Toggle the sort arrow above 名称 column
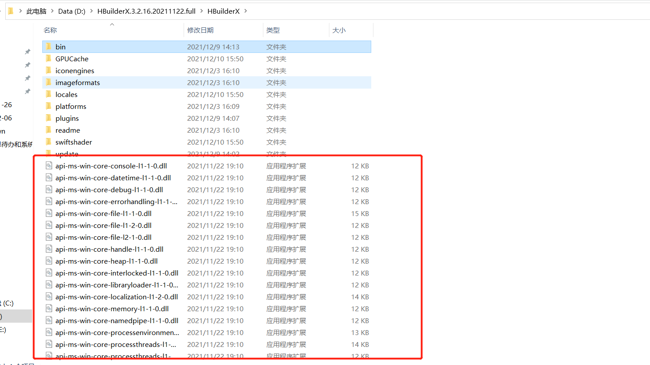This screenshot has height=365, width=650. point(112,25)
